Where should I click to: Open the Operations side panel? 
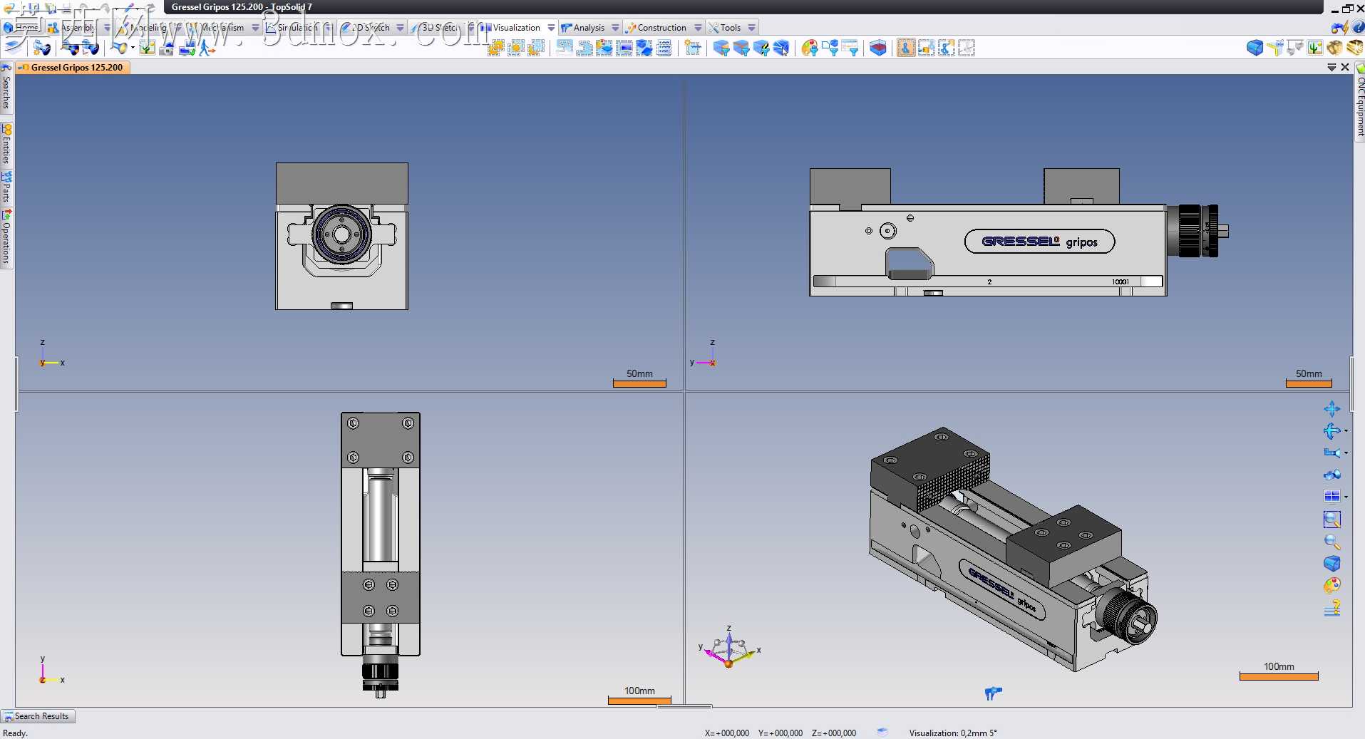[6, 237]
